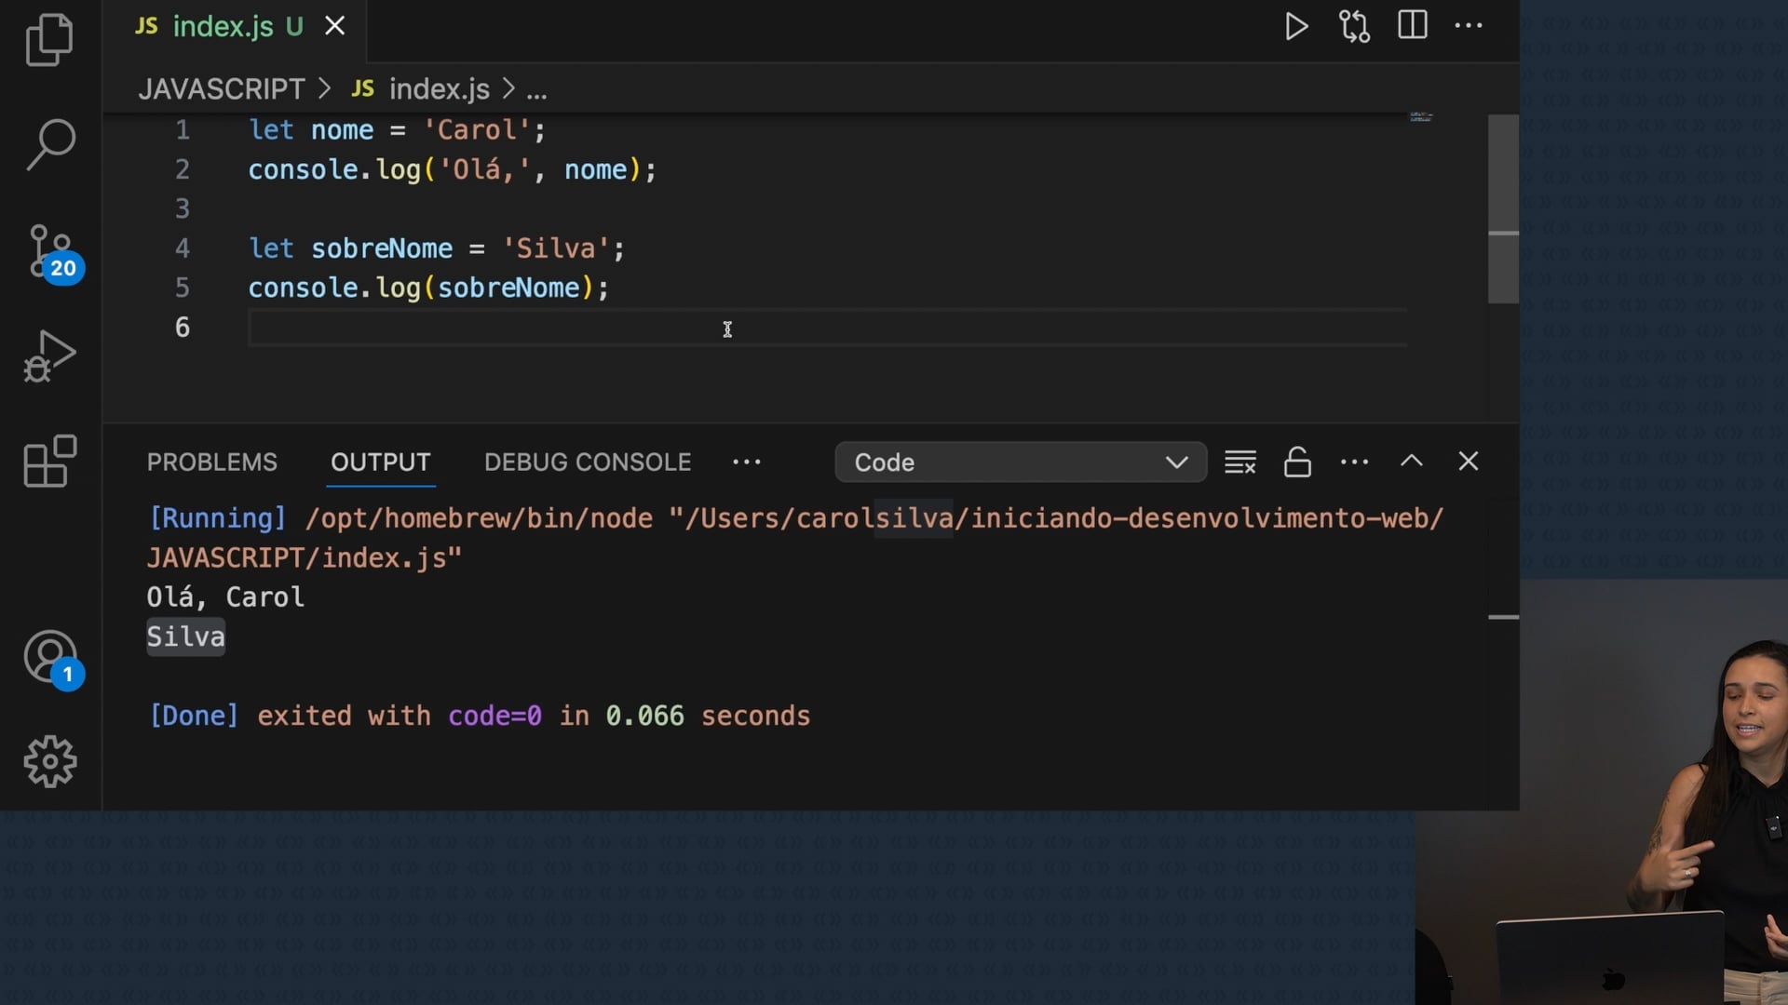The height and width of the screenshot is (1005, 1788).
Task: Clear the output panel contents
Action: click(1239, 462)
